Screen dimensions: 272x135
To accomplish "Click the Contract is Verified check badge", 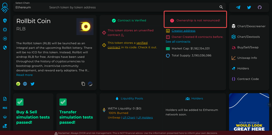I will pyautogui.click(x=114, y=21).
